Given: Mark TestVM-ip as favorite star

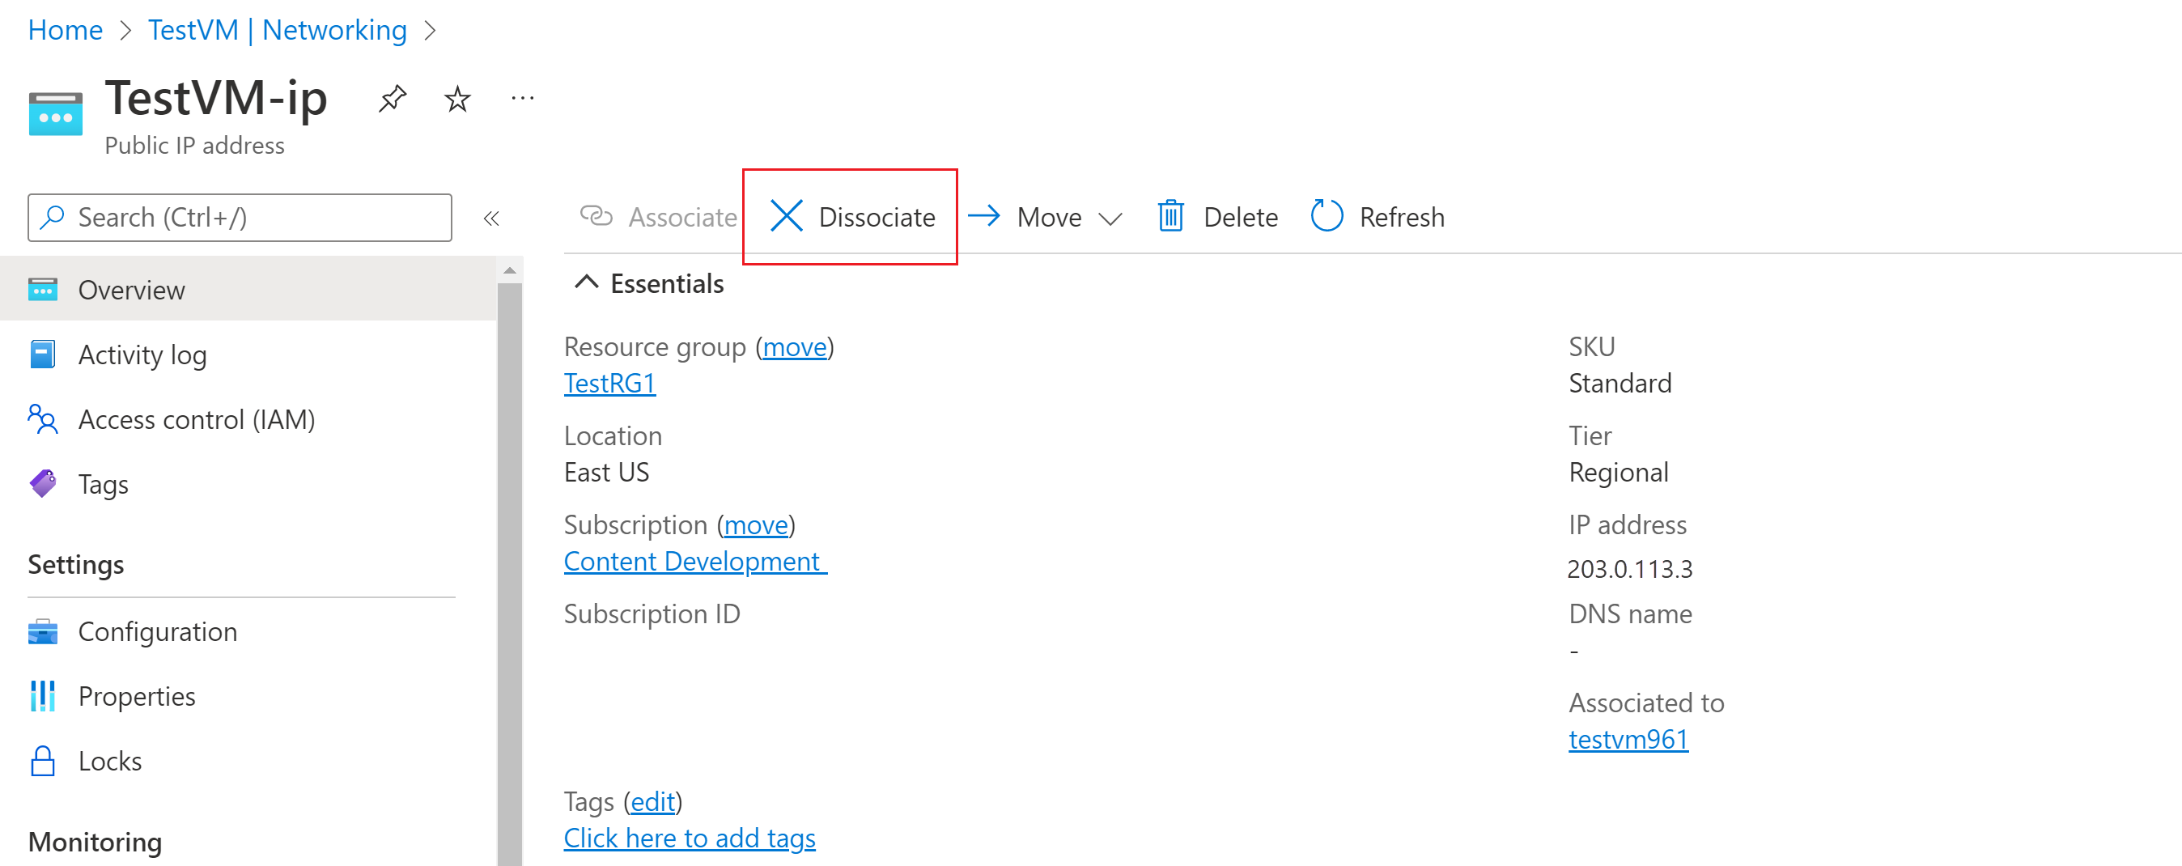Looking at the screenshot, I should click(457, 99).
